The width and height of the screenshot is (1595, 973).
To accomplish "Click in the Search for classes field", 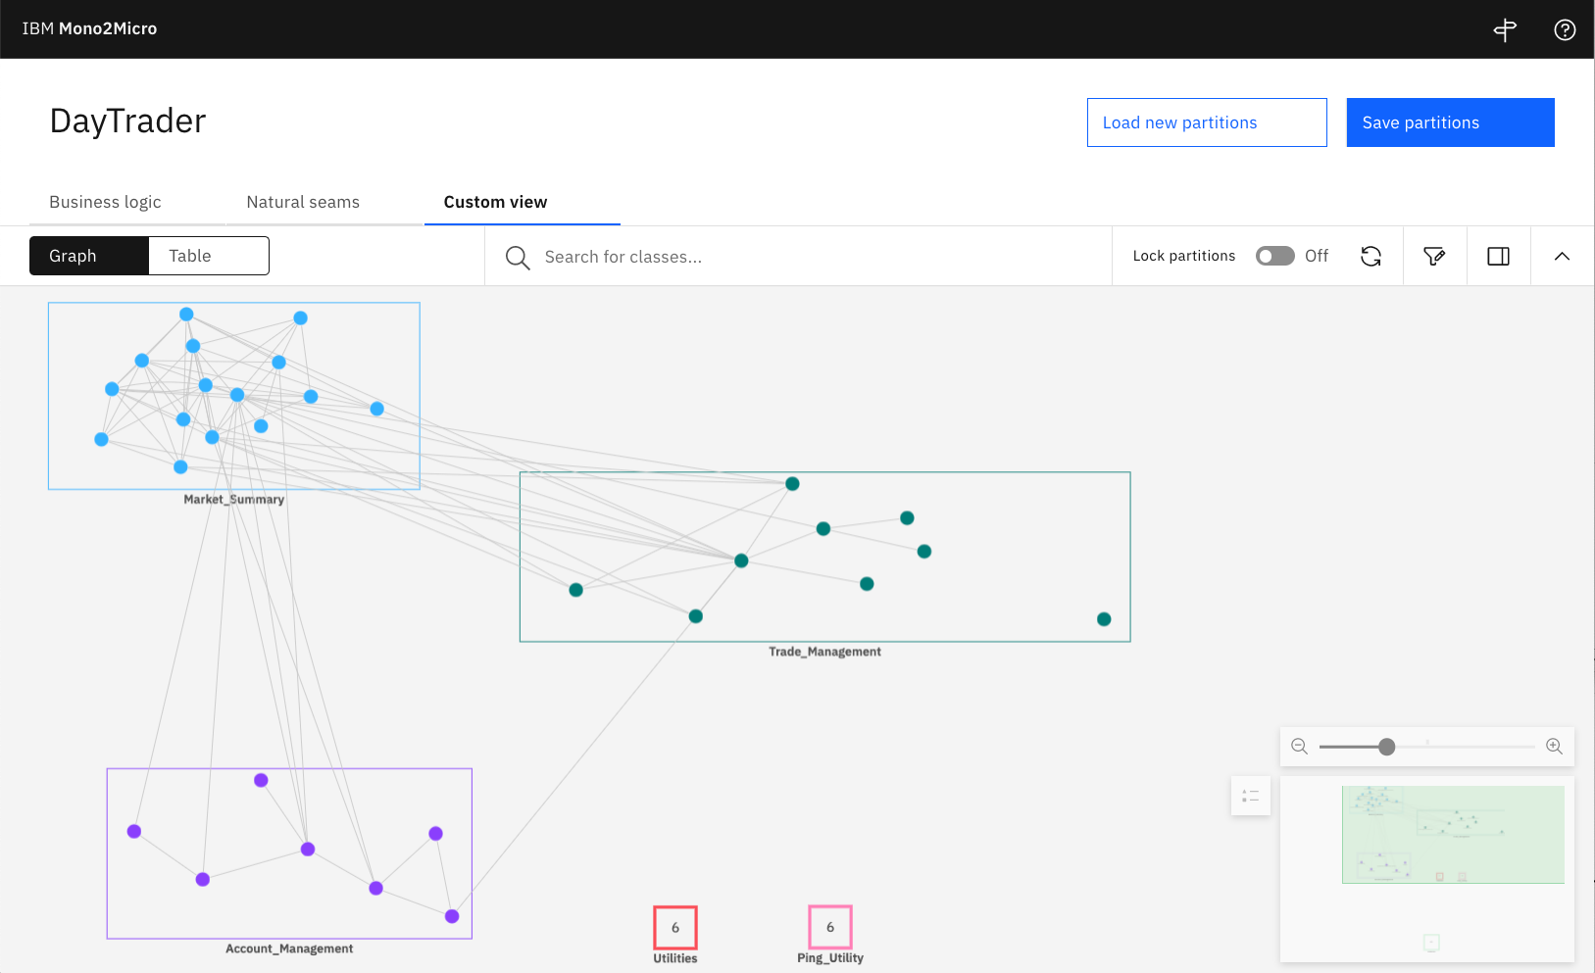I will pyautogui.click(x=798, y=257).
